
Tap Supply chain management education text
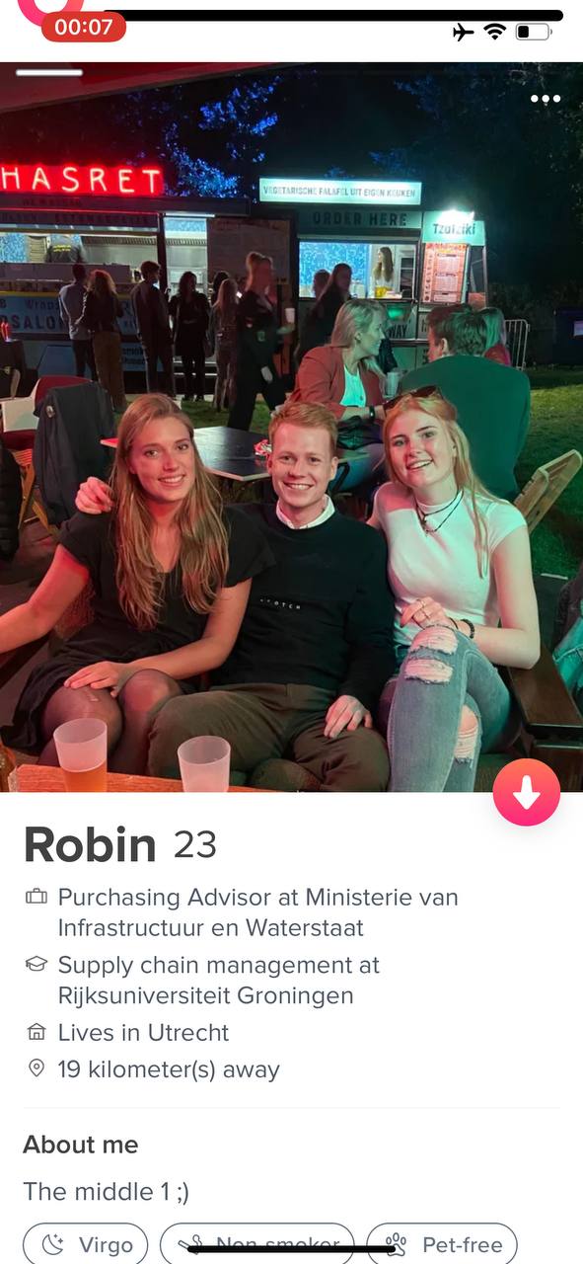click(x=219, y=980)
